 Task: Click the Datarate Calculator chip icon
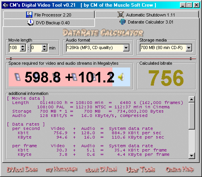pyautogui.click(x=123, y=22)
